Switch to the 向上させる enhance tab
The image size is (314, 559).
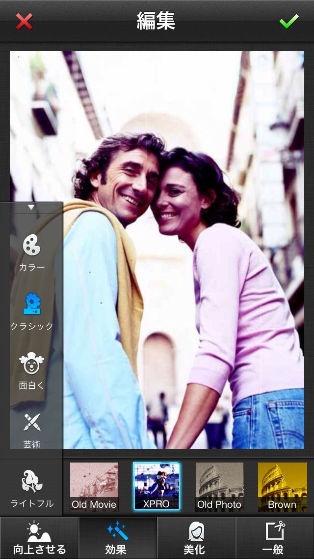pos(39,538)
